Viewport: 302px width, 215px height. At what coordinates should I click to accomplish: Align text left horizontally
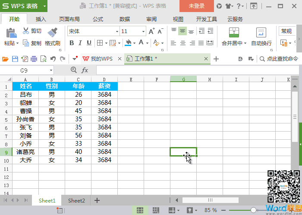click(173, 43)
